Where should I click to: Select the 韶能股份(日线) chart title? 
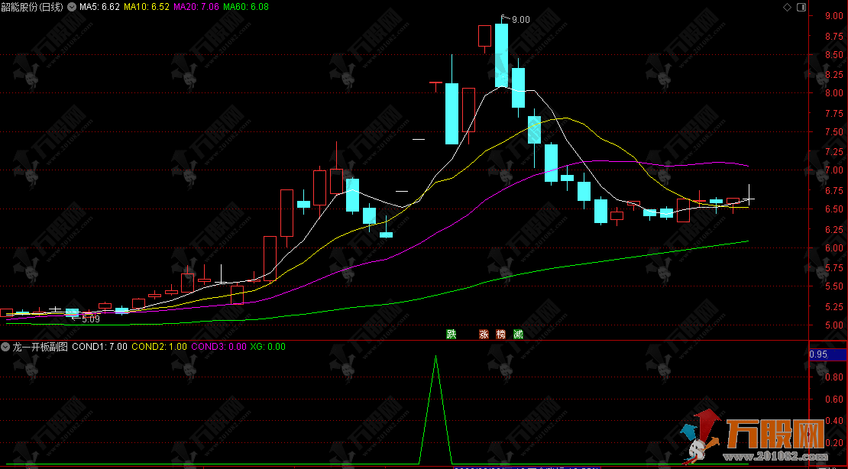32,7
